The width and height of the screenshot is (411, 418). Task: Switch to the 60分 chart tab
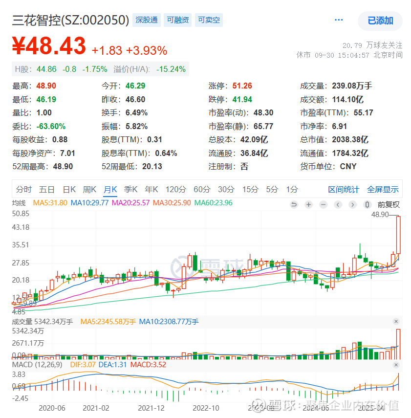pyautogui.click(x=202, y=190)
